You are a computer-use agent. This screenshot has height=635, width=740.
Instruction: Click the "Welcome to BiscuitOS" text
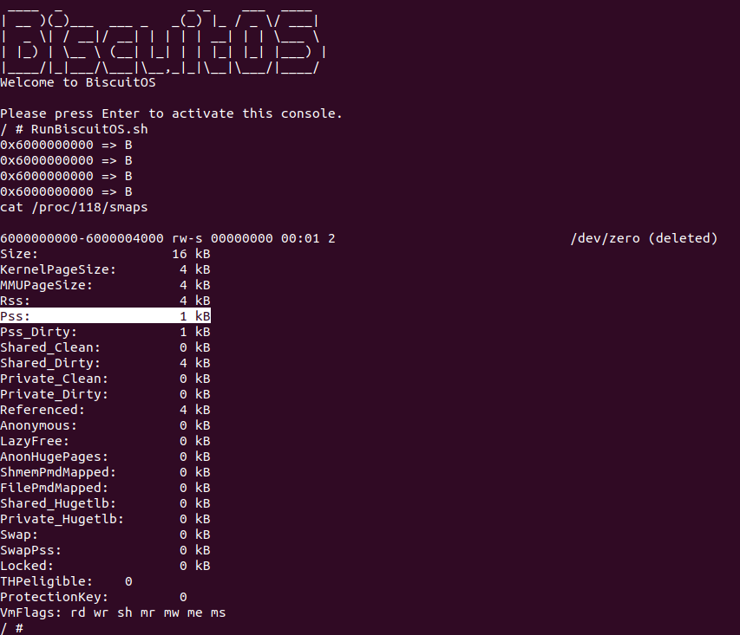pos(77,83)
